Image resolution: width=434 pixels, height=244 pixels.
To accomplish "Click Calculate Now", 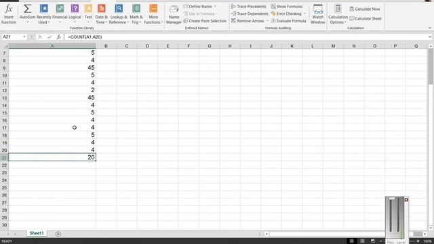I will click(365, 9).
